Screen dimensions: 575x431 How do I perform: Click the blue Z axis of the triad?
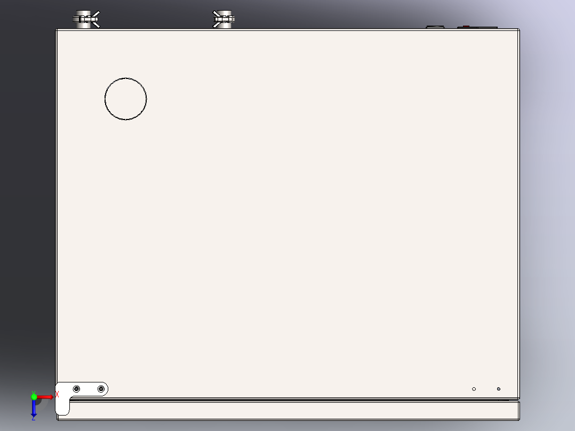[34, 409]
